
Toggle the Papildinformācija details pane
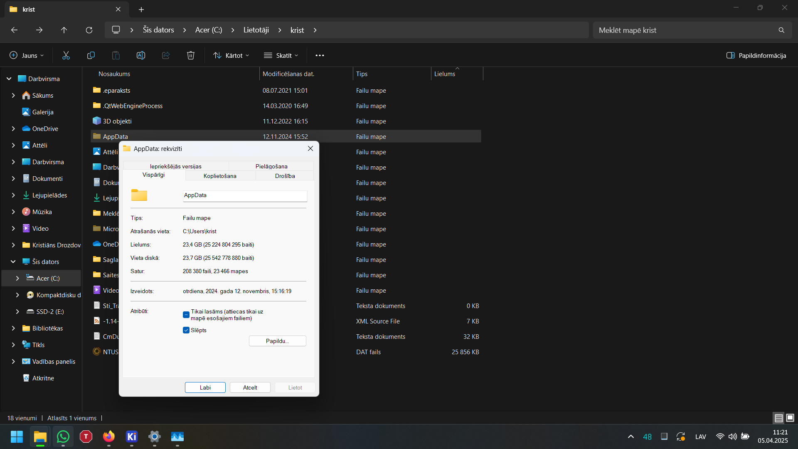756,55
